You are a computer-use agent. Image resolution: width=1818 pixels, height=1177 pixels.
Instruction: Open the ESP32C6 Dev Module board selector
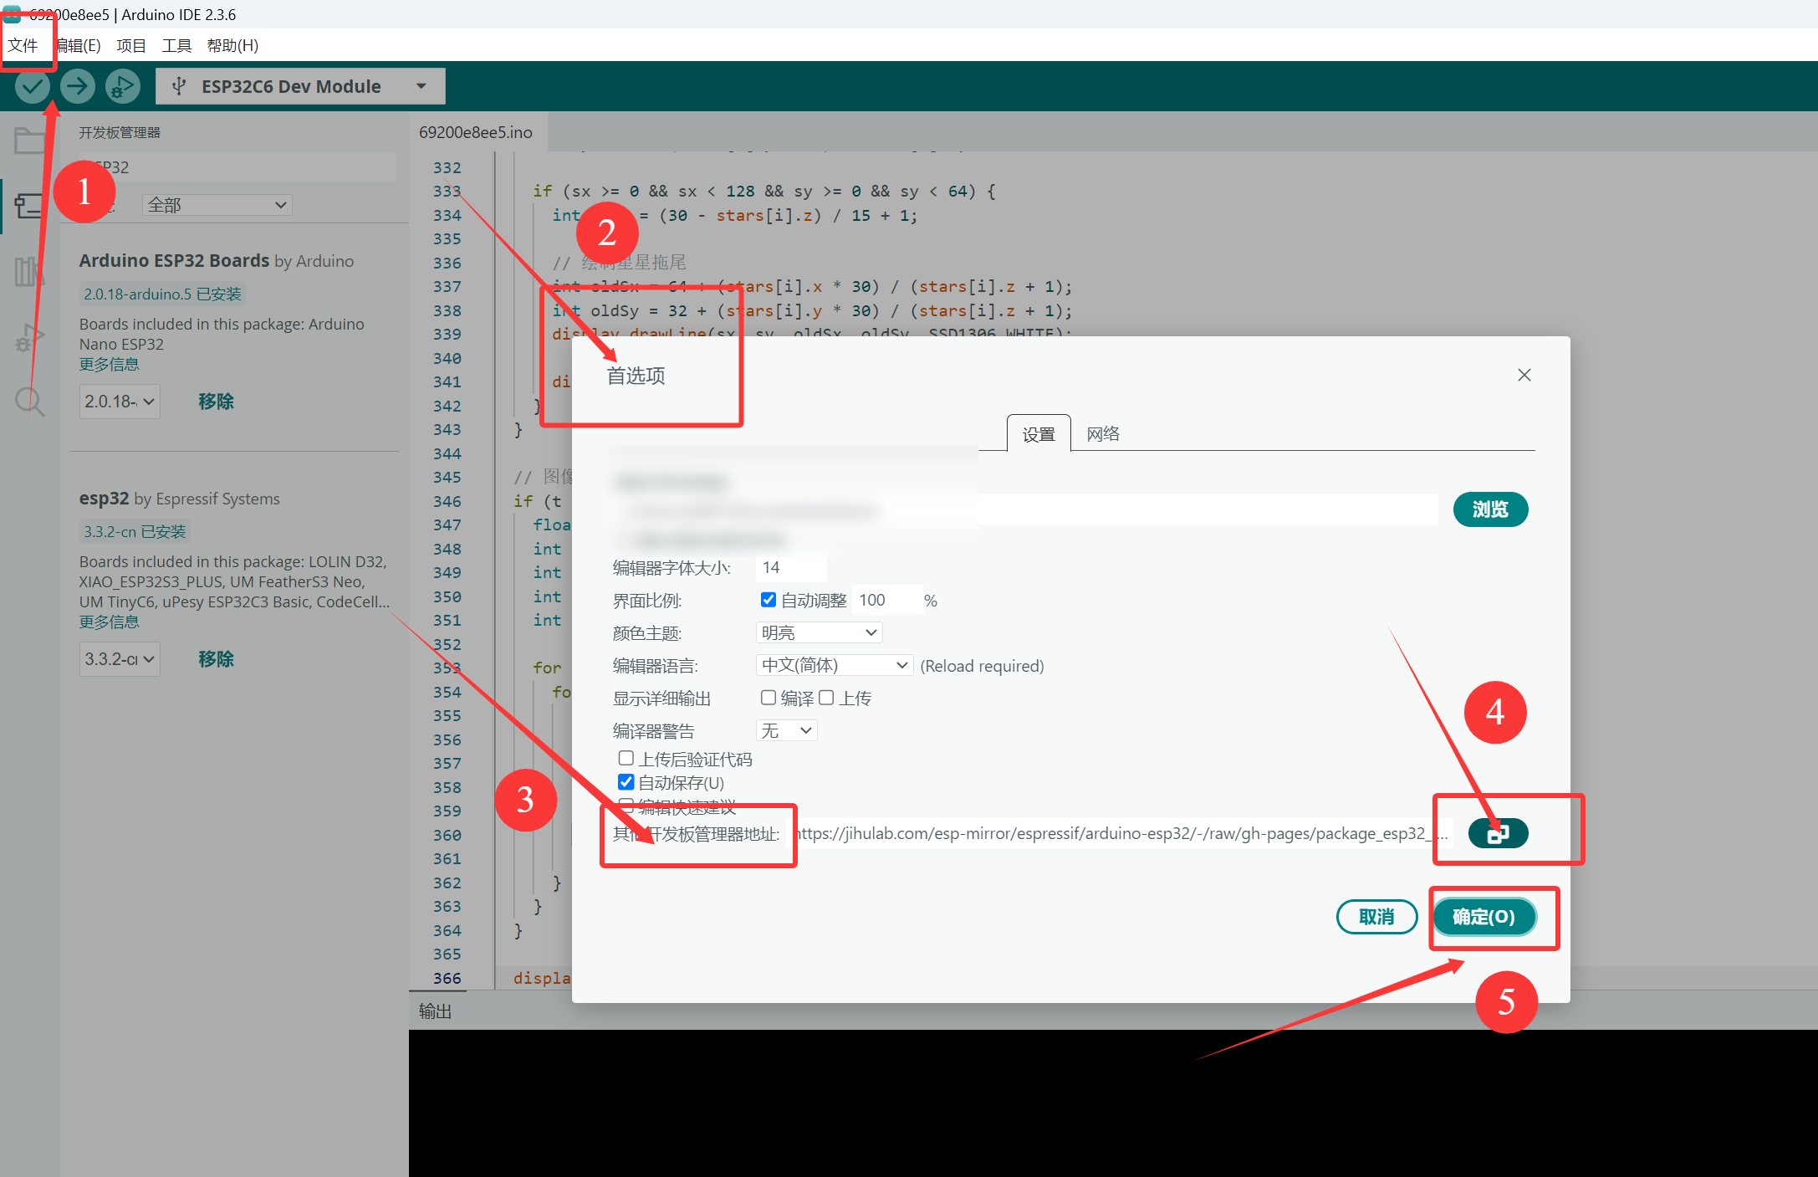point(300,86)
